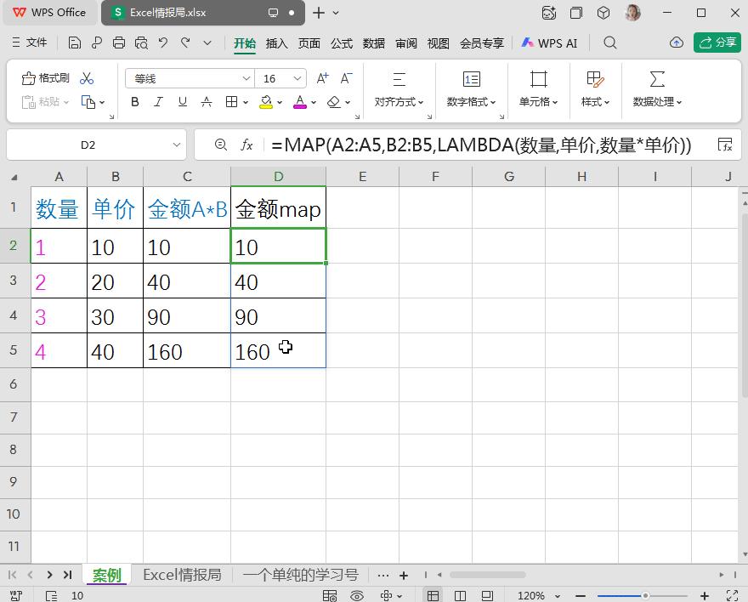This screenshot has width=748, height=602.
Task: Select the 一个单纯的学习号 sheet tab
Action: 301,575
